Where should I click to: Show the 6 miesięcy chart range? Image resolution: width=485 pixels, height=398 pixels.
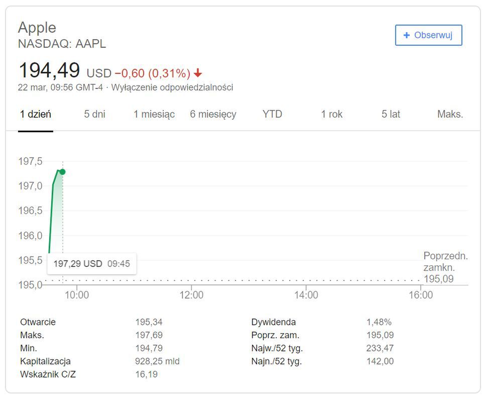pyautogui.click(x=213, y=114)
